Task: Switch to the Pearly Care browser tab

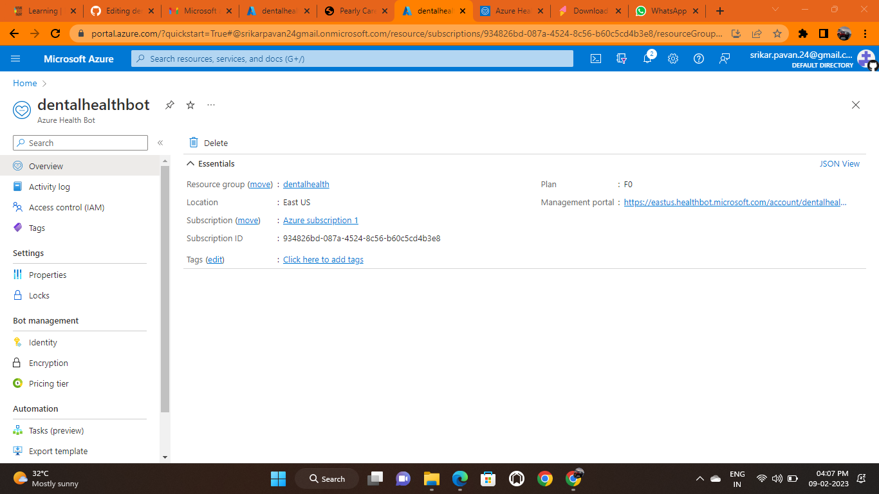Action: pyautogui.click(x=356, y=11)
